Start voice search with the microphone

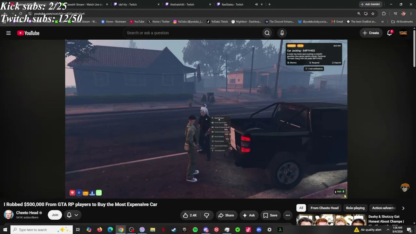click(x=282, y=33)
